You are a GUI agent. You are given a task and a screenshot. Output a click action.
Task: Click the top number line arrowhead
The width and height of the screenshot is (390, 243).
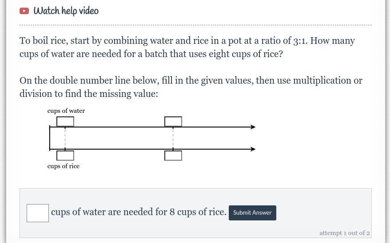pos(253,127)
